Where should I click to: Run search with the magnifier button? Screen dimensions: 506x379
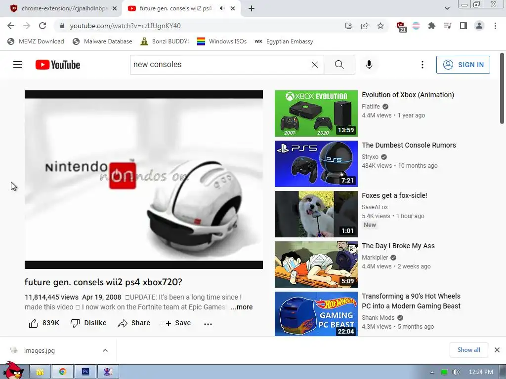[x=339, y=65]
